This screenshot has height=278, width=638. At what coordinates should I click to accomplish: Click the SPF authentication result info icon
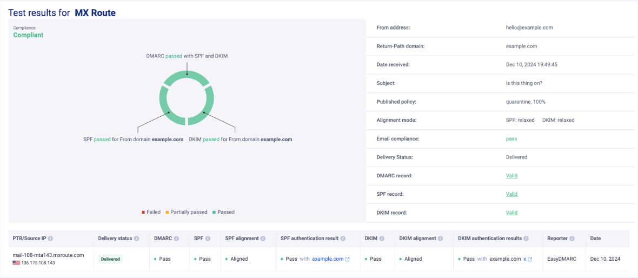point(343,239)
